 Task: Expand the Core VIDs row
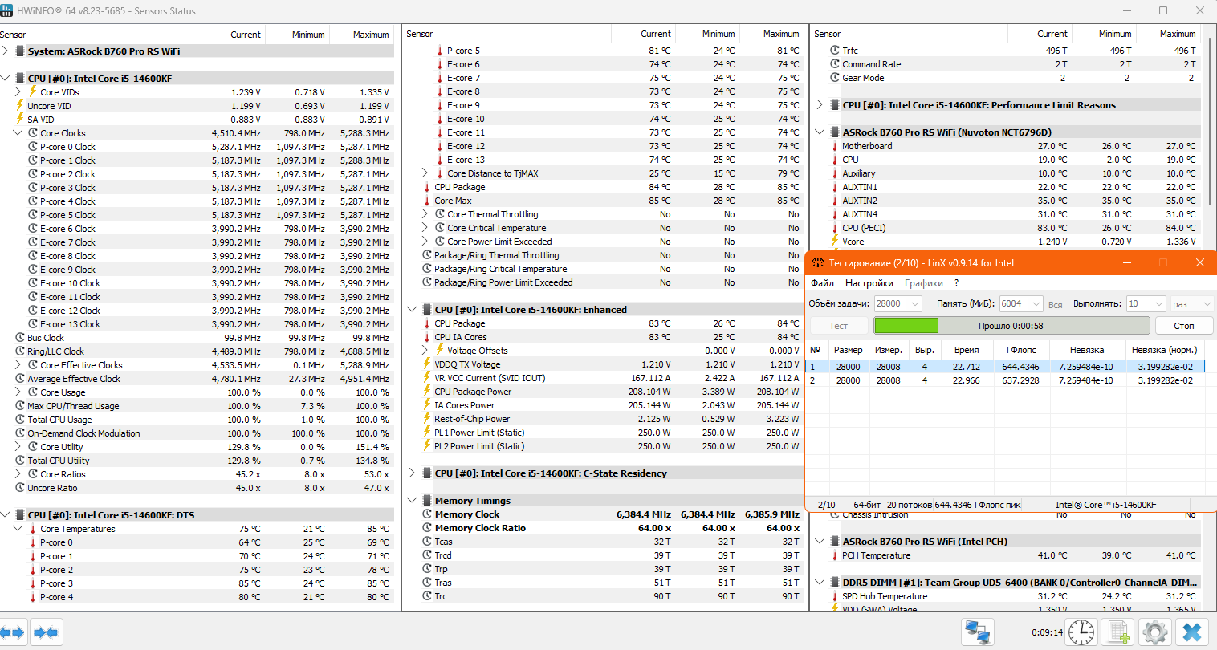(18, 92)
